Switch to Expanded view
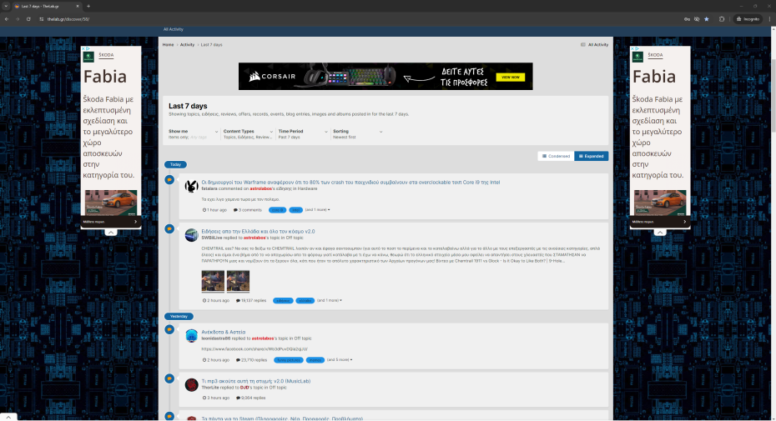The image size is (776, 421). click(x=592, y=157)
